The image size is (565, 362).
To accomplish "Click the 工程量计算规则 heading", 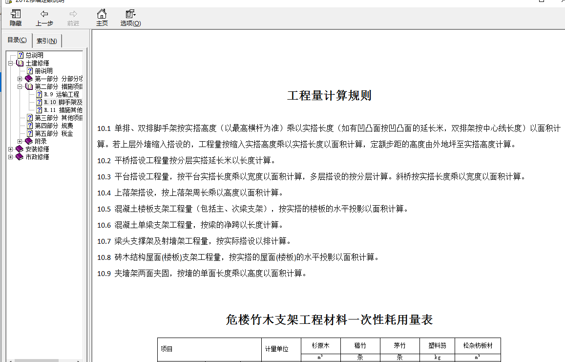I will [329, 96].
